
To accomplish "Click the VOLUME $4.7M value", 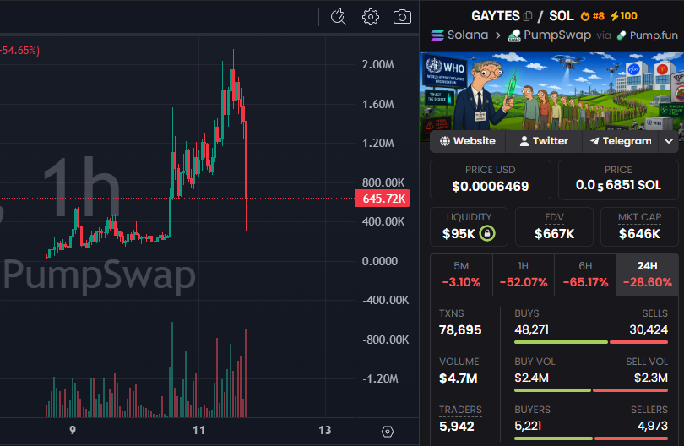I will [458, 378].
